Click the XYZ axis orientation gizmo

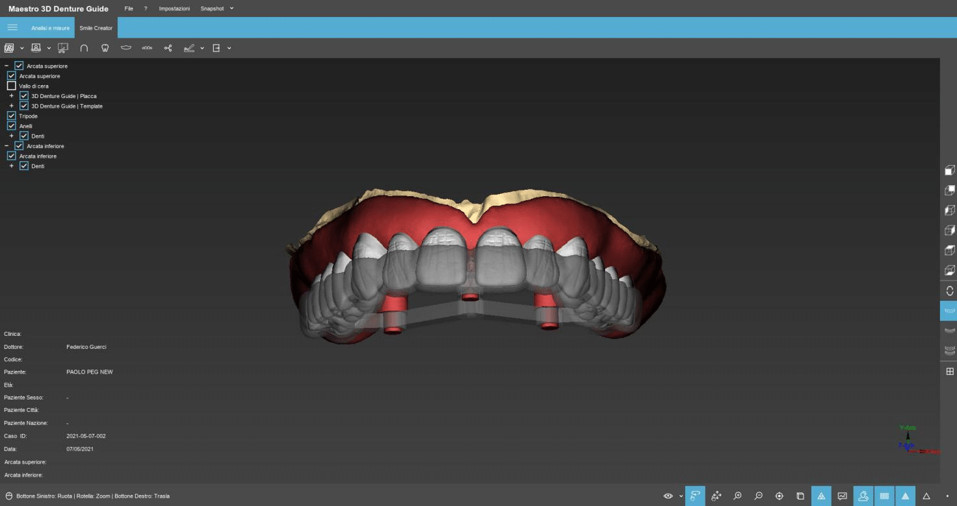(918, 440)
